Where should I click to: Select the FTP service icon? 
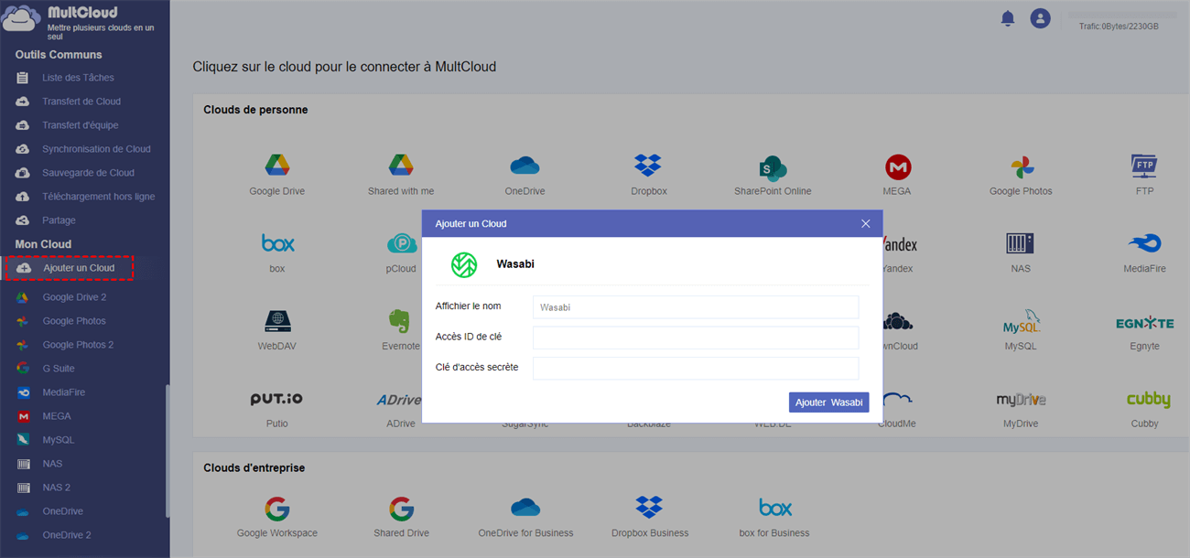1145,166
